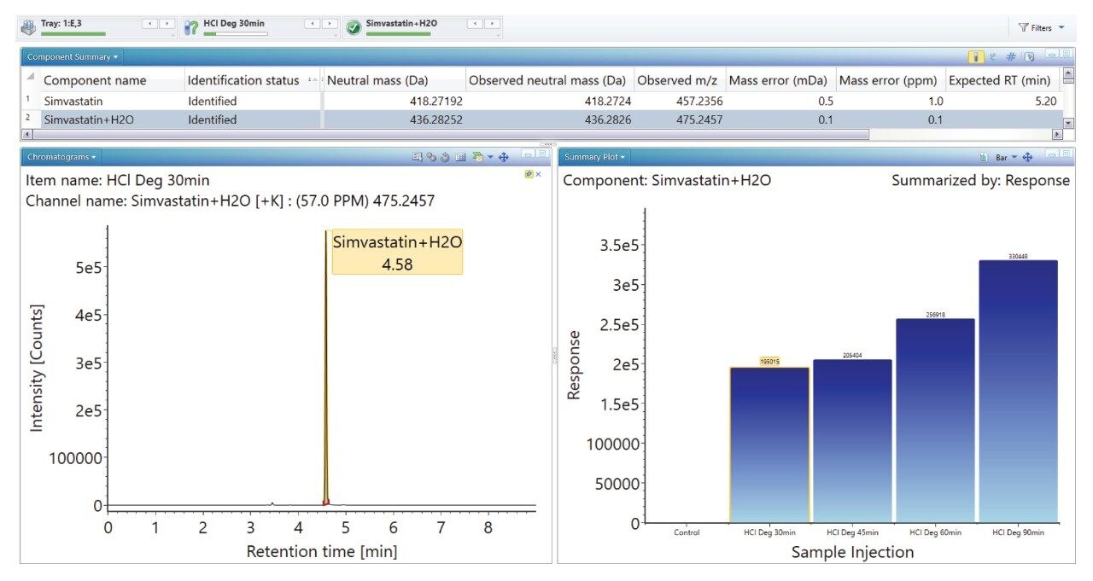
Task: Go to next sample after HCl Deg 30min
Action: (330, 24)
